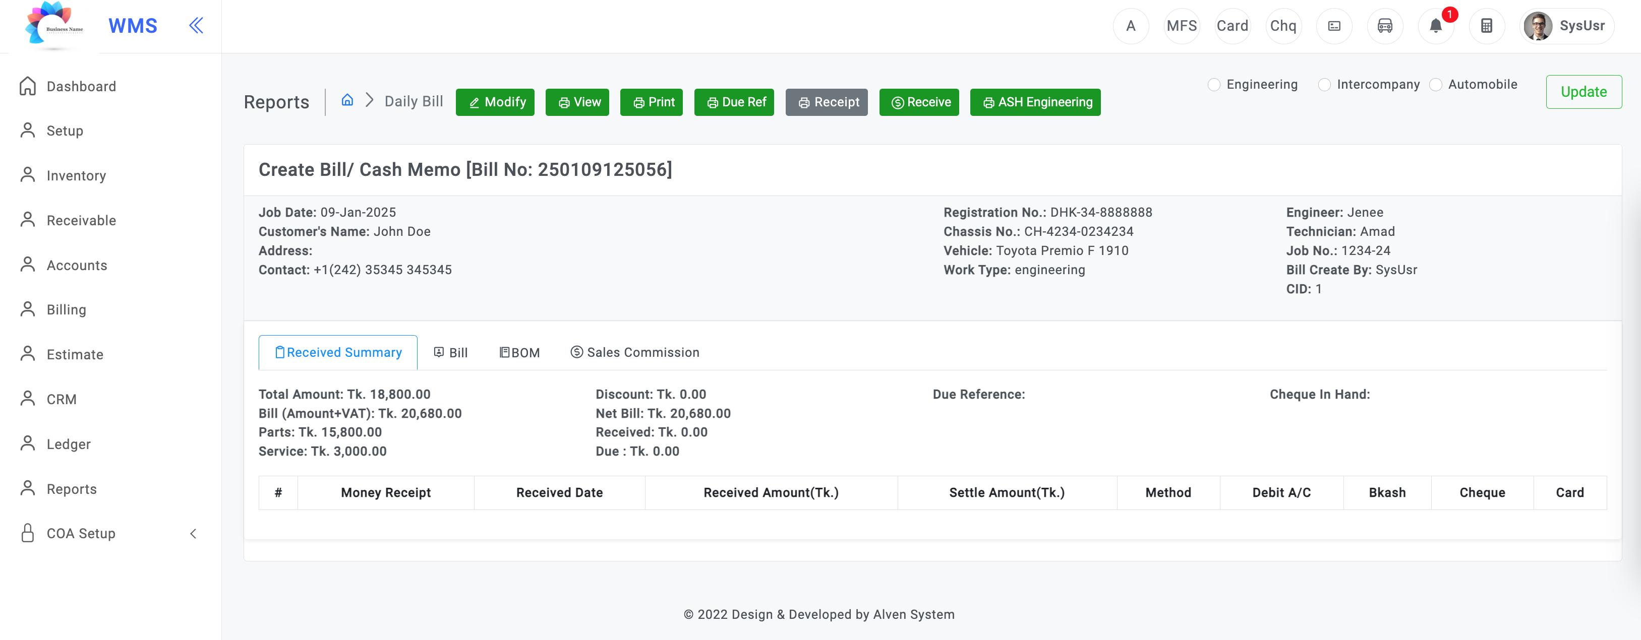Click the SysUsr profile avatar

1538,26
